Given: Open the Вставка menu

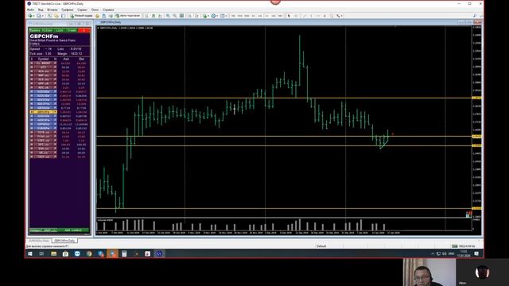Looking at the screenshot, I should 52,10.
